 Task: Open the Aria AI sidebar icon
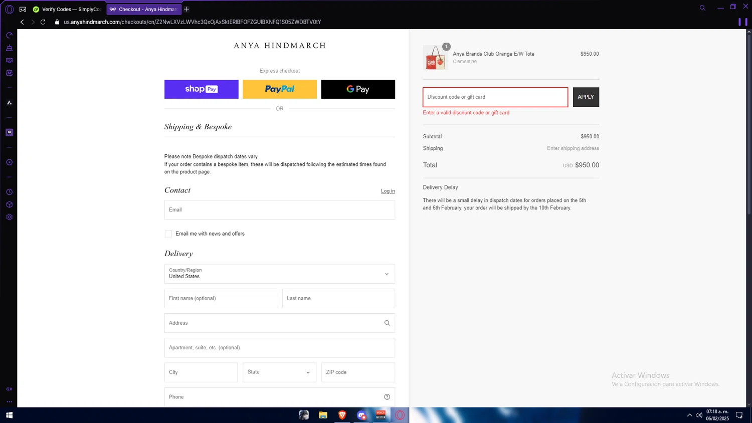pos(9,103)
